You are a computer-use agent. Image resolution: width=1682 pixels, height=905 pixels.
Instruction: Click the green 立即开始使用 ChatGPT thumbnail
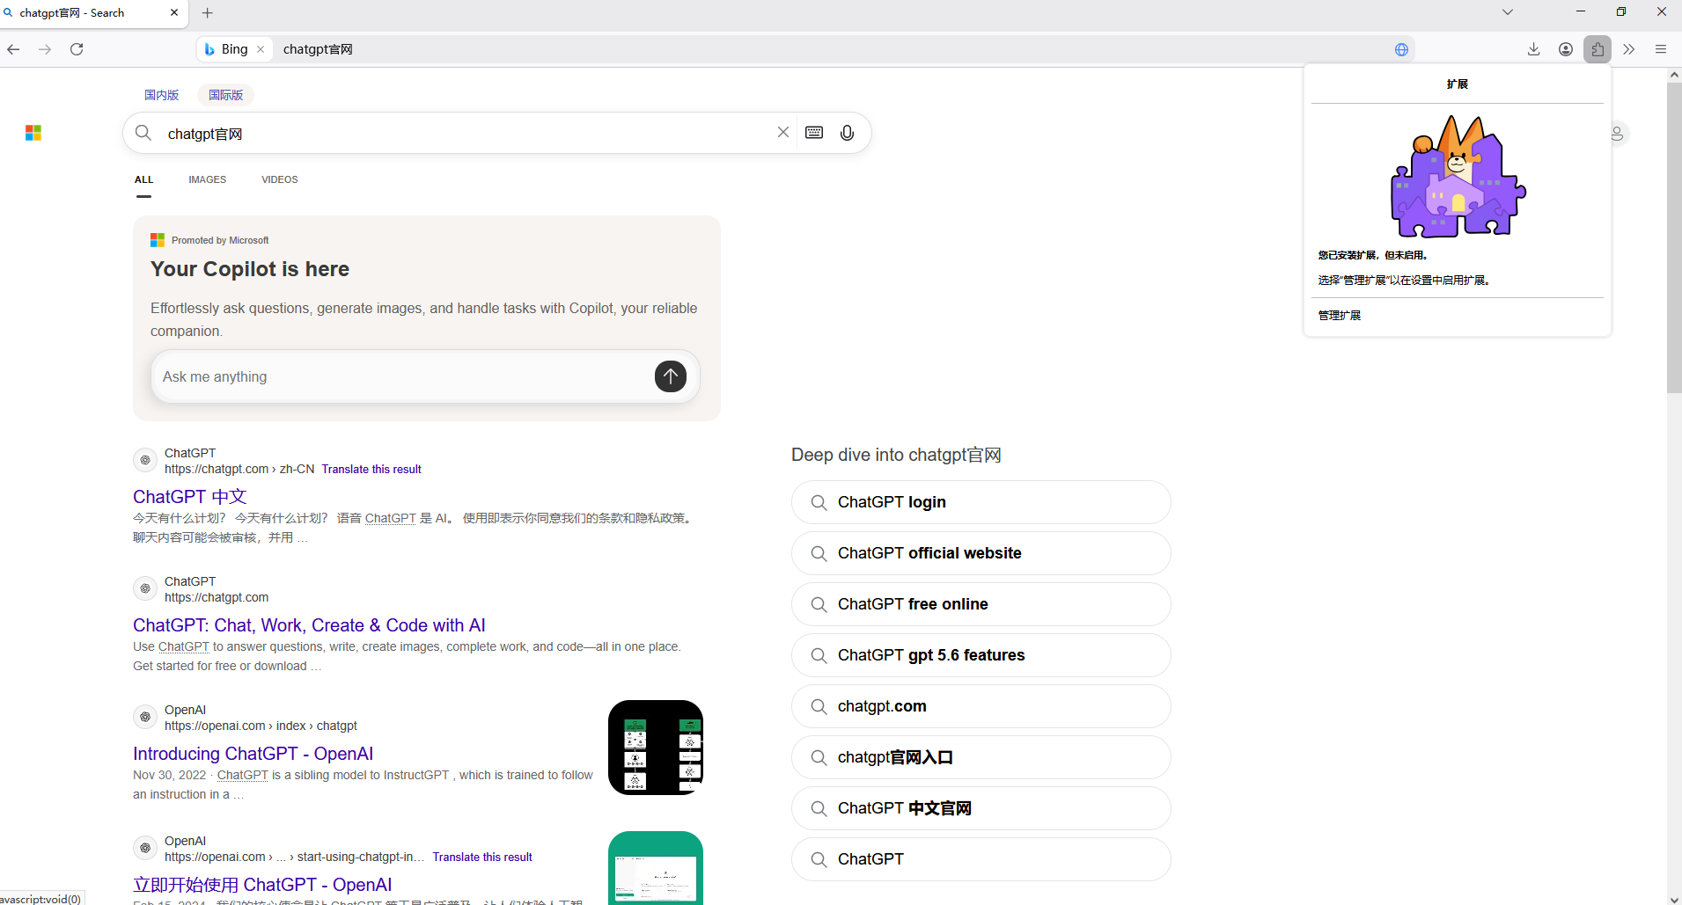(x=656, y=868)
